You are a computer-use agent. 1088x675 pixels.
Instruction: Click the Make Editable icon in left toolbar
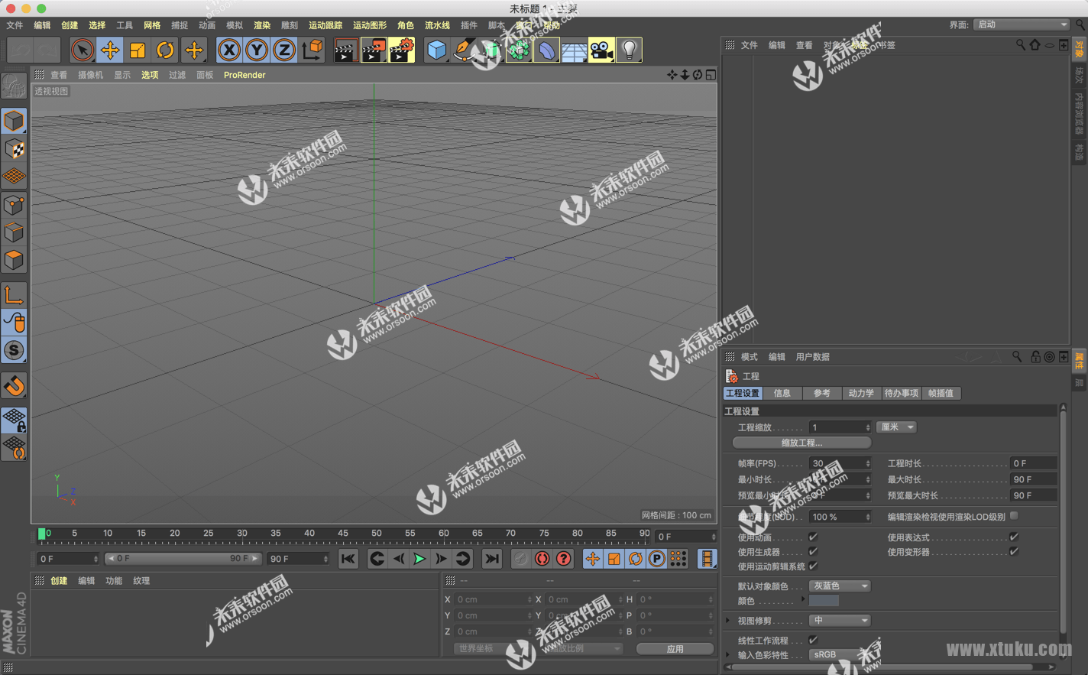14,86
